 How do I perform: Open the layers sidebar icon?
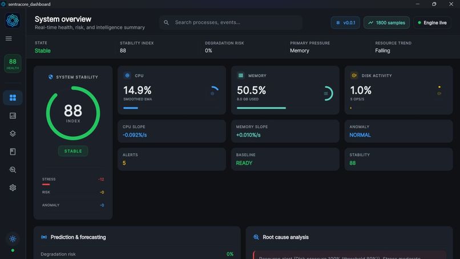[13, 134]
